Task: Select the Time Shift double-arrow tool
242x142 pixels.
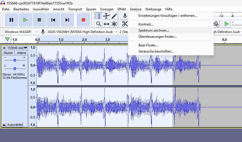Action: pos(106,24)
